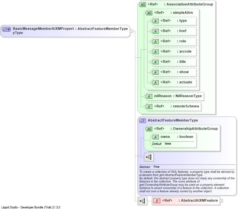The height and width of the screenshot is (209, 238).
Task: Expand the AbstractAIXMFeature element
Action: [222, 201]
